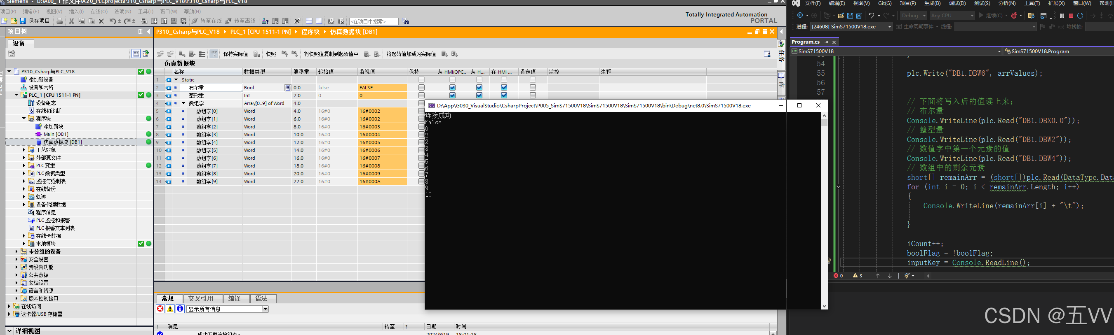Click the Save project icon in TIA Portal

pos(23,21)
